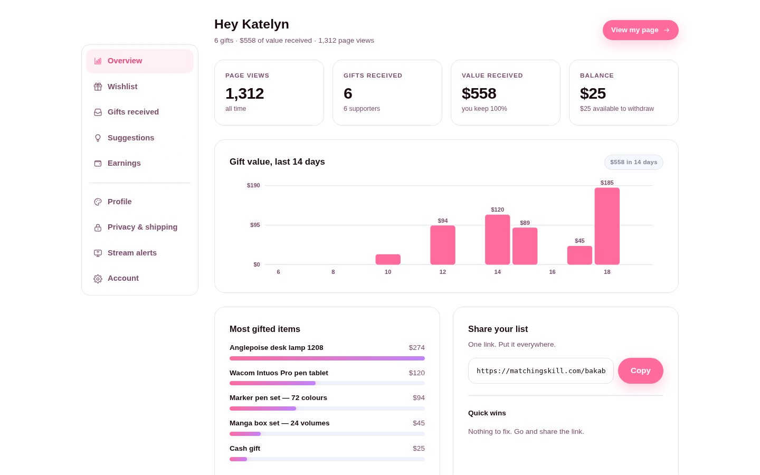Click the $45 chart bar
This screenshot has width=760, height=475.
point(579,255)
